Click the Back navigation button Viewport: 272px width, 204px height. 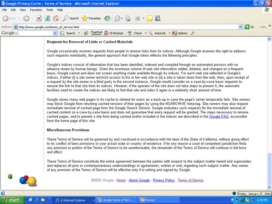9,18
